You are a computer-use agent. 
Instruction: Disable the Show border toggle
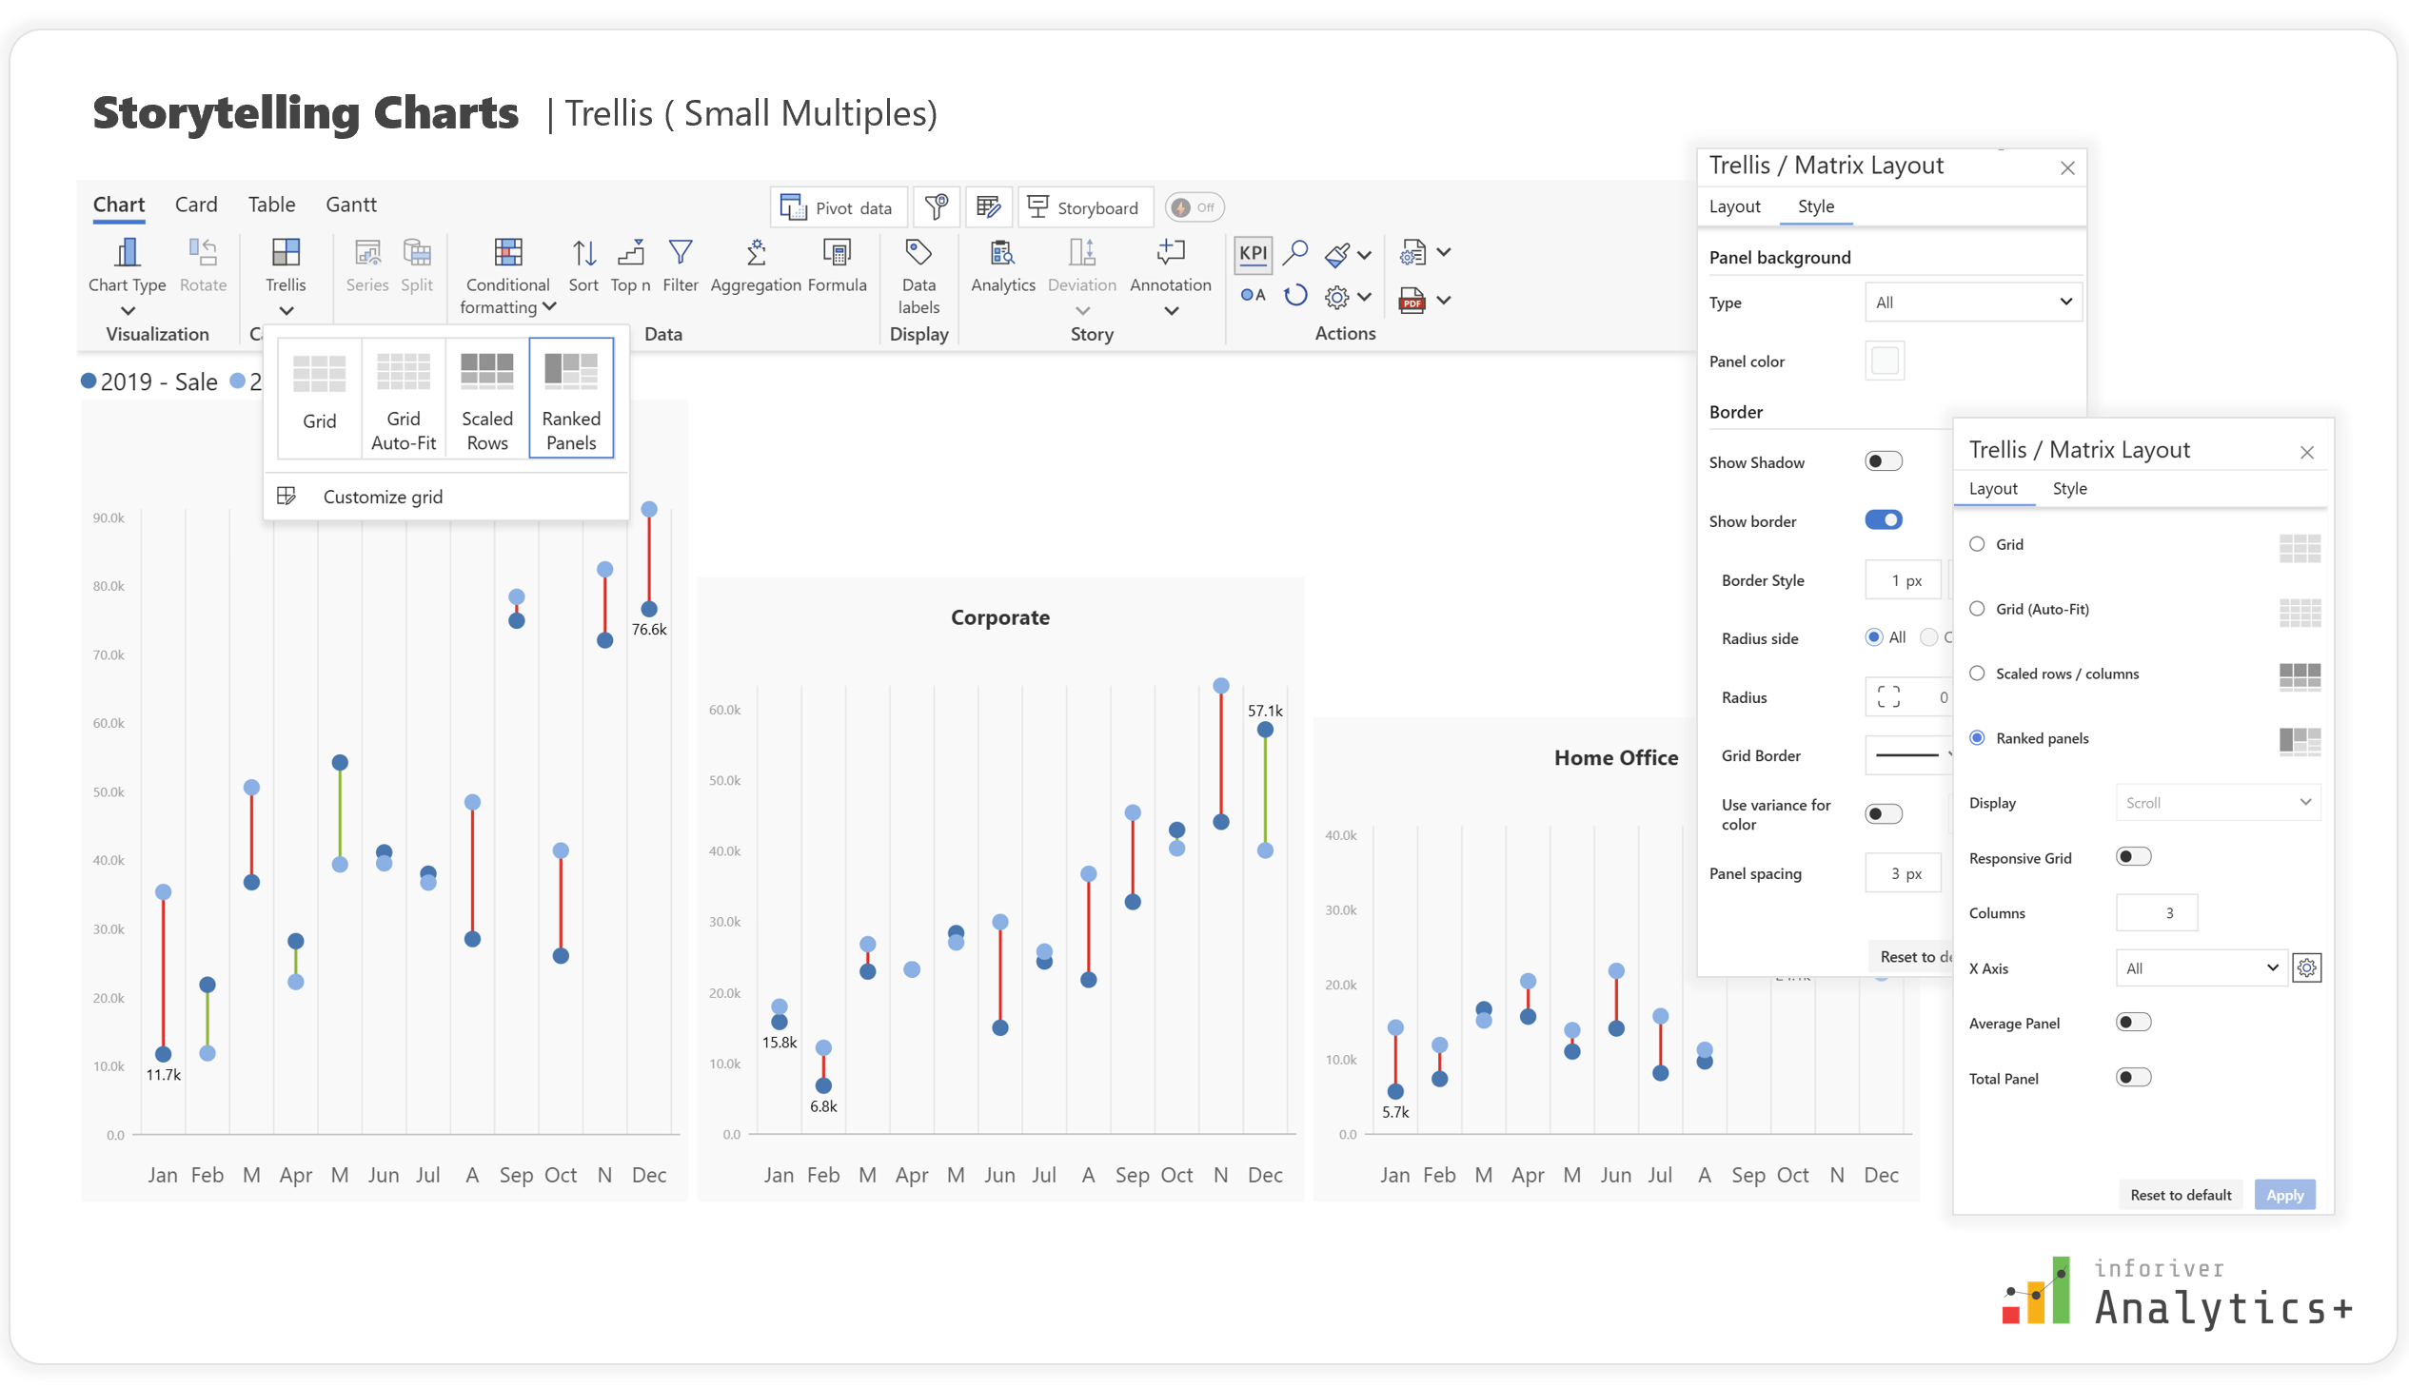pos(1882,520)
